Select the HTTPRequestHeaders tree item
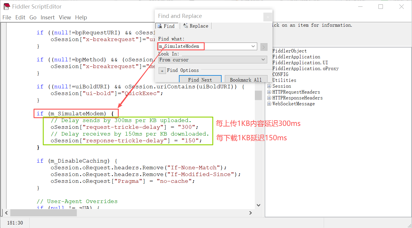The image size is (412, 228). pyautogui.click(x=296, y=92)
